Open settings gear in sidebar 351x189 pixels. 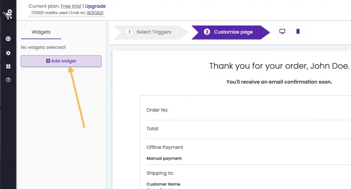point(8,53)
